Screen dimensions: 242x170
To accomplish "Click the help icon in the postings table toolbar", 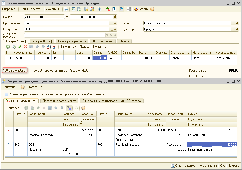I will [x=83, y=108].
